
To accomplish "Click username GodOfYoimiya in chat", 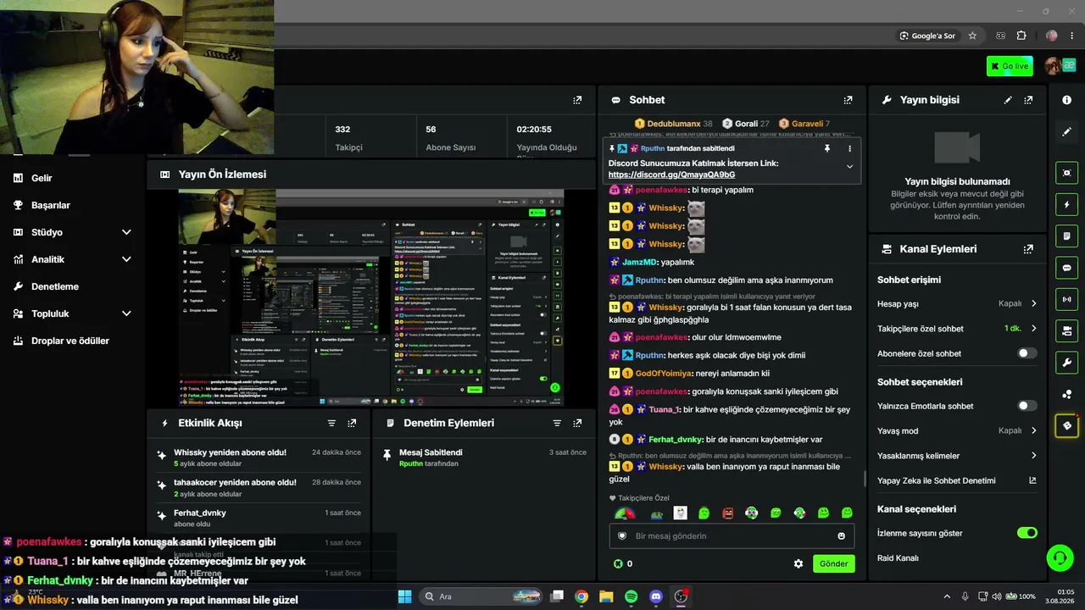I will (664, 373).
